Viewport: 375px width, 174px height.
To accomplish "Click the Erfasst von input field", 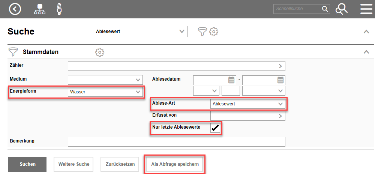I will [248, 116].
